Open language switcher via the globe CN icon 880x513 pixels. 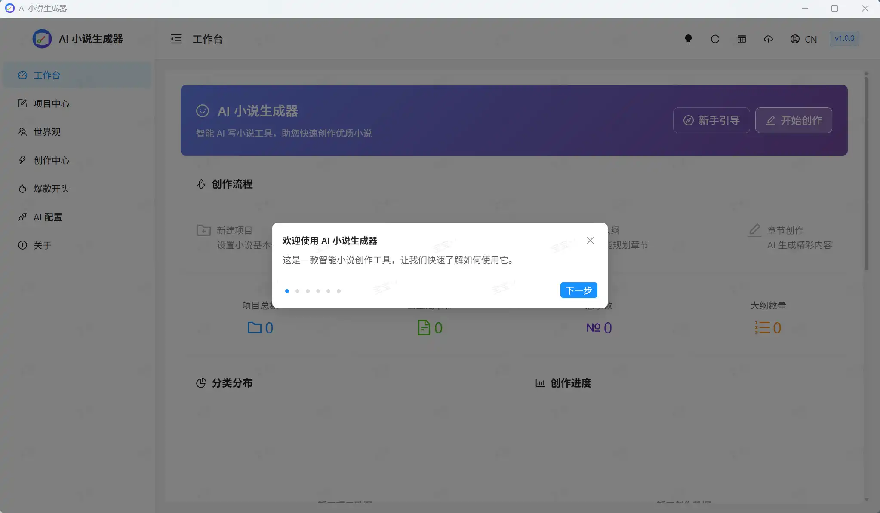point(803,39)
